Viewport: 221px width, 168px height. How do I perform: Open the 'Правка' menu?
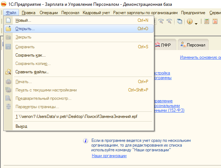click(x=28, y=13)
